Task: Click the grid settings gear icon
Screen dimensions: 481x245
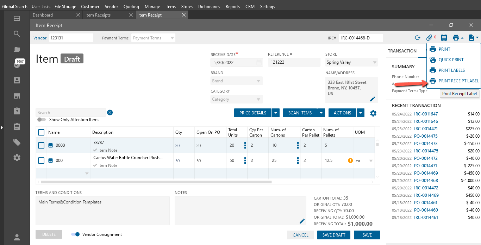Action: [373, 113]
